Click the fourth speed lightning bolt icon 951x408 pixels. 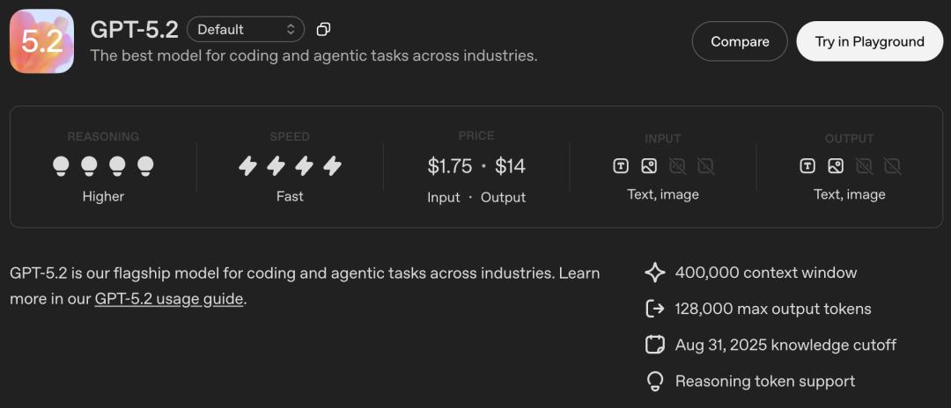tap(332, 165)
